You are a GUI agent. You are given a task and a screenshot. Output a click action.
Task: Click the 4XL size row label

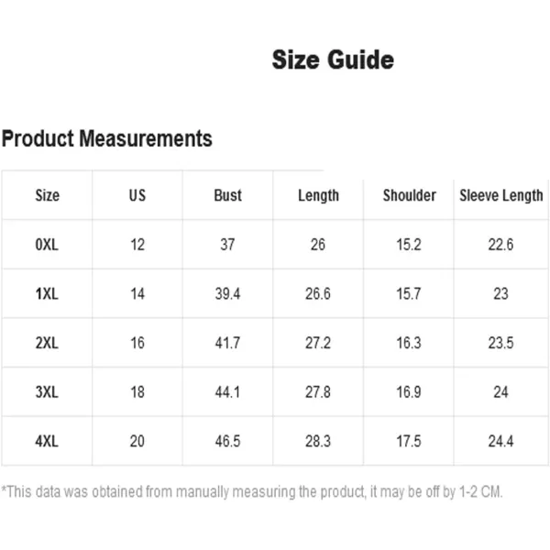(x=47, y=441)
